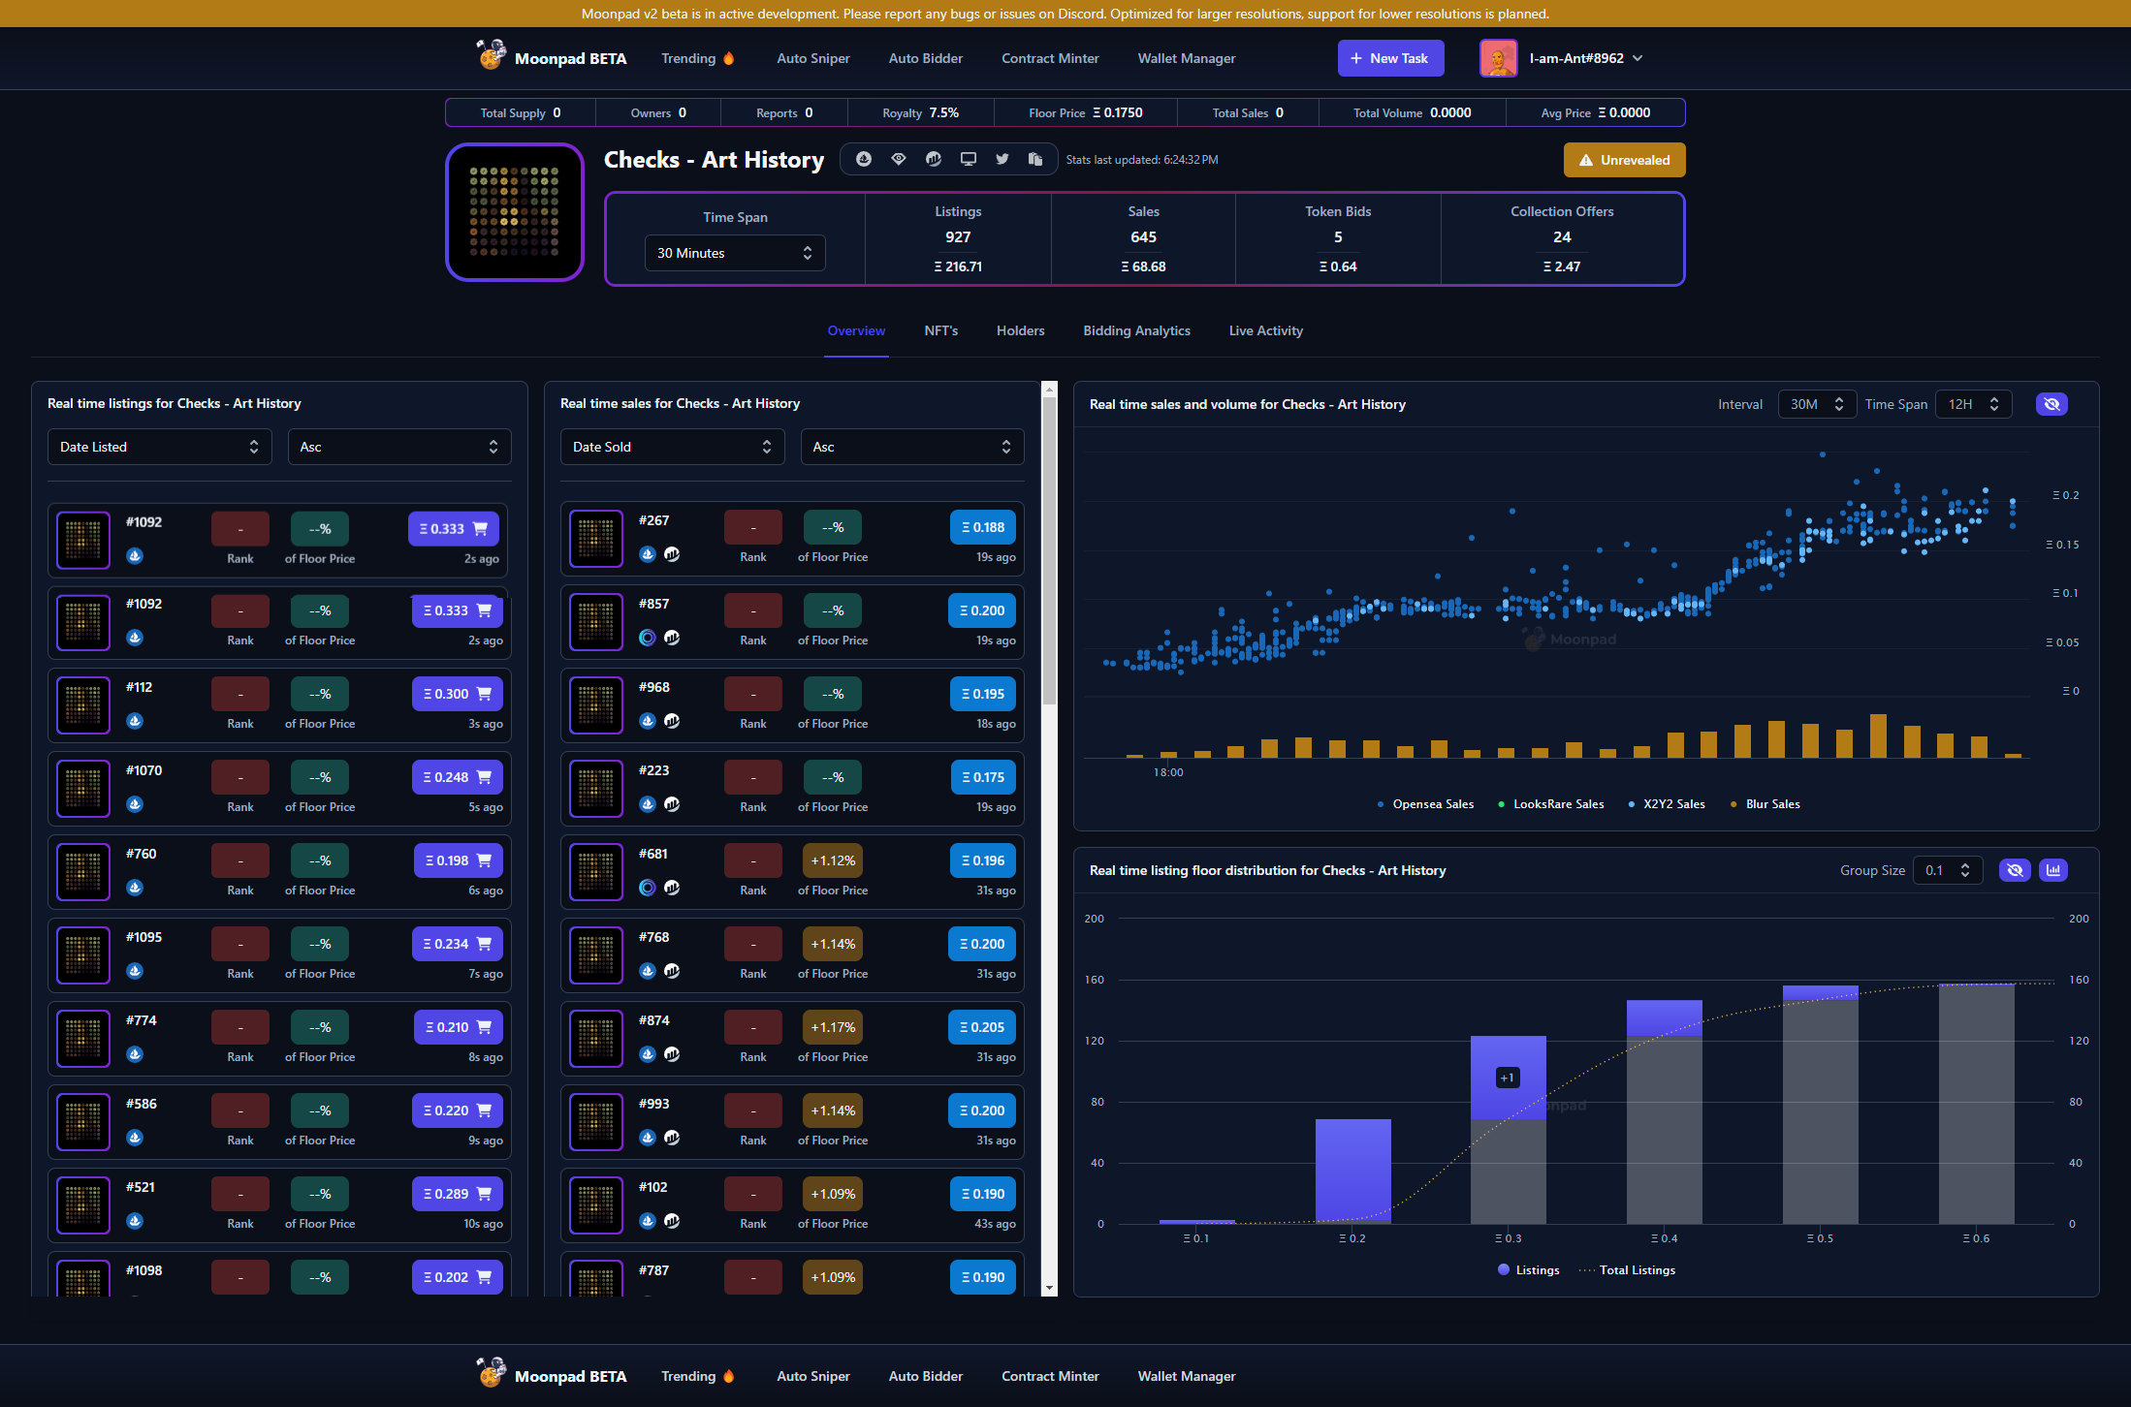Click the Checks collection thumbnail image
Viewport: 2131px width, 1407px height.
515,212
